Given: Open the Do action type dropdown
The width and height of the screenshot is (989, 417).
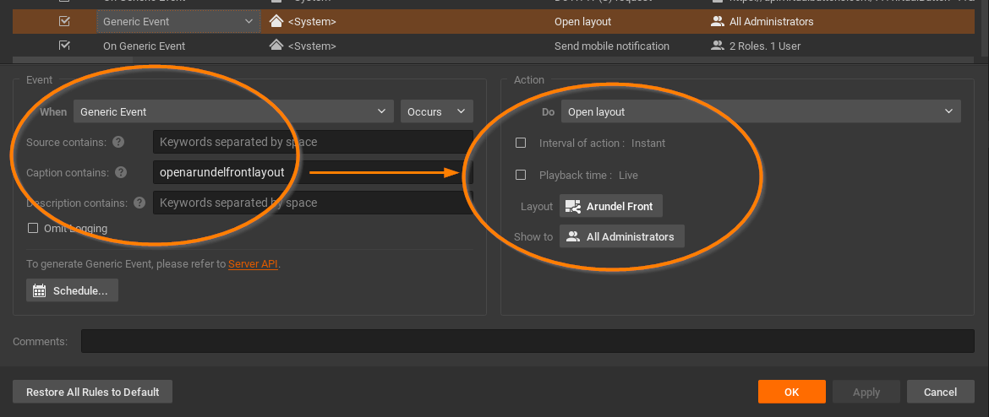Looking at the screenshot, I should (761, 111).
